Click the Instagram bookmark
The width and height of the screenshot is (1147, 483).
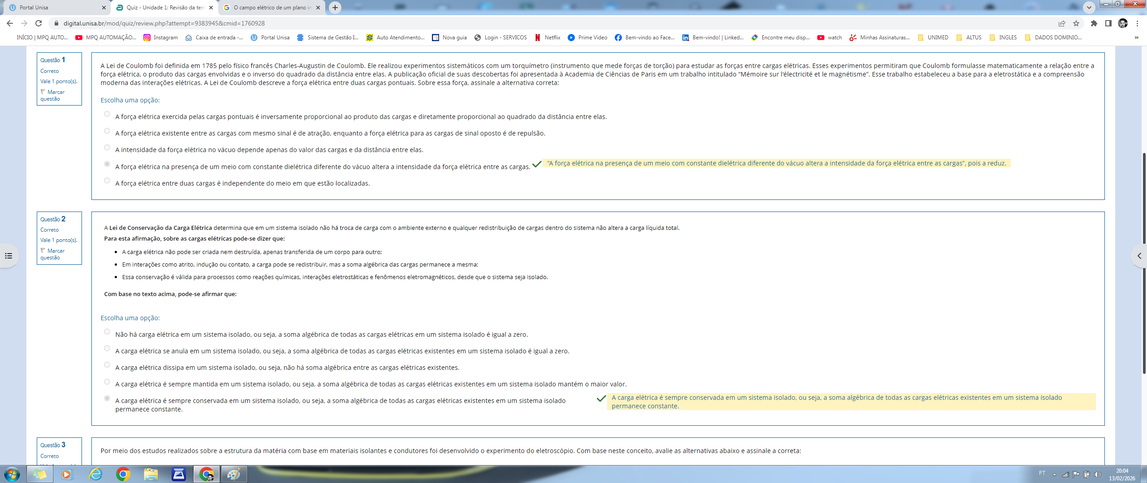160,38
